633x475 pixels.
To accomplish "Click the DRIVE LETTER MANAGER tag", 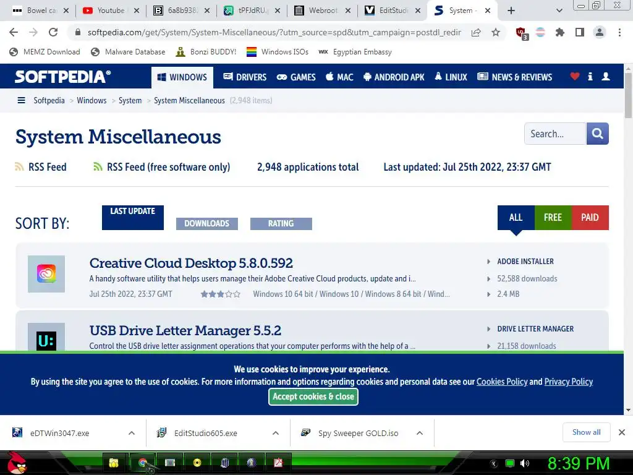I will 535,329.
